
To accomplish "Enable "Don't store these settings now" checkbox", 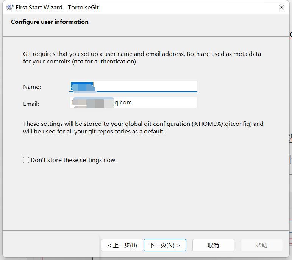I will [x=26, y=160].
